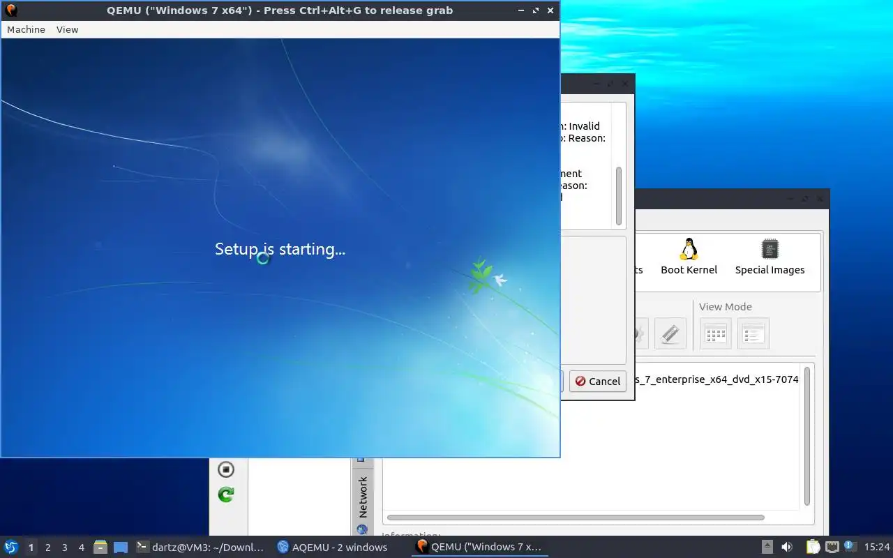Click the green Reset VM icon in AQEMU

point(226,495)
